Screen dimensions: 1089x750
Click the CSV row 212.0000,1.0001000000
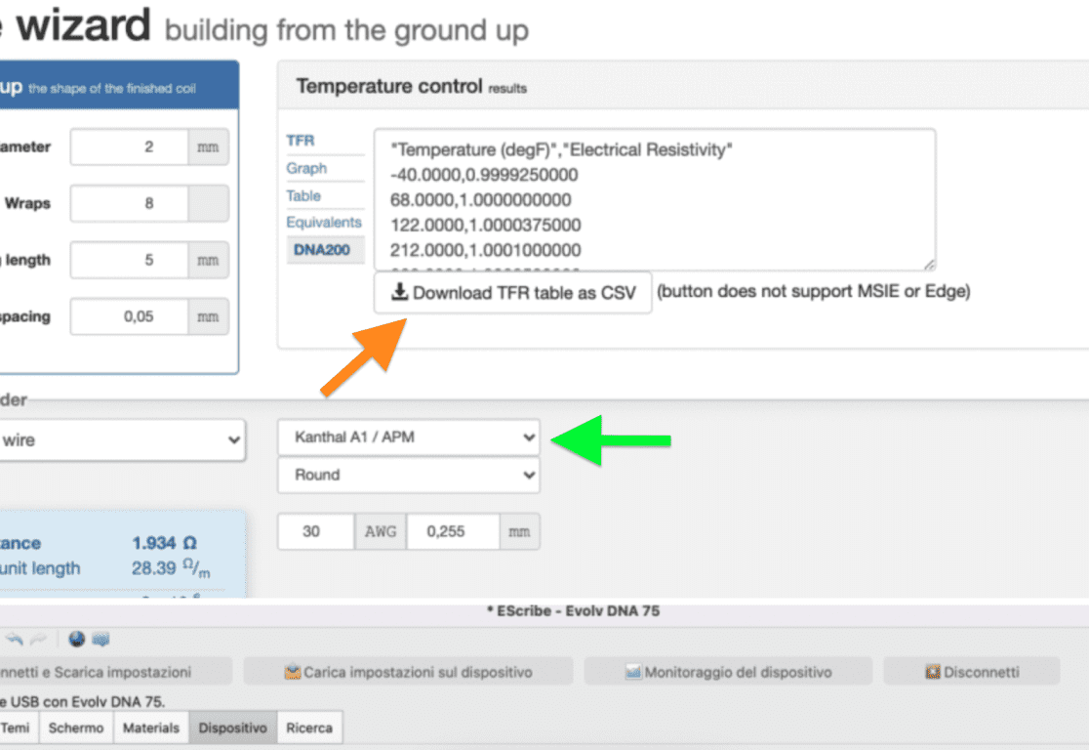[486, 250]
